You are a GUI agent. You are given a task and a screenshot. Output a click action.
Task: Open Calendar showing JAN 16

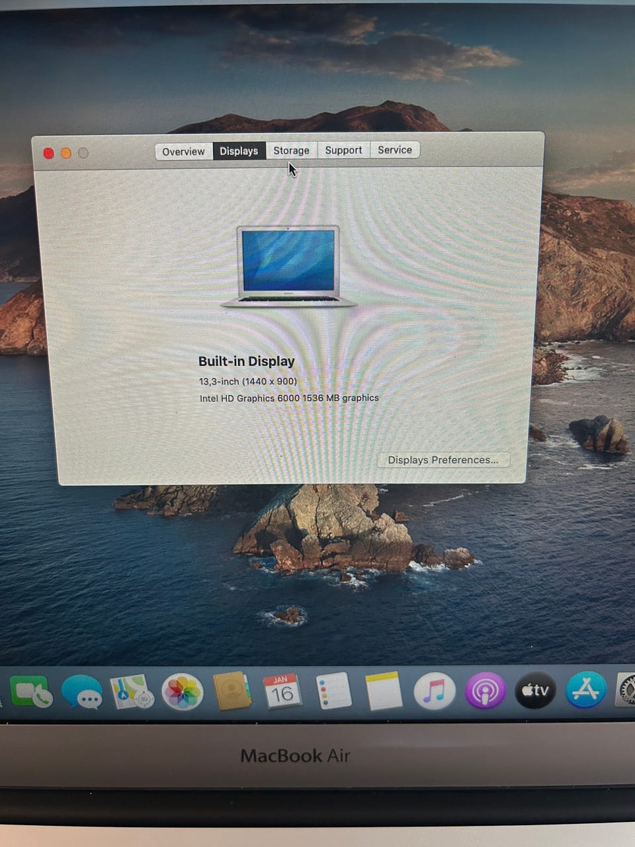(282, 691)
